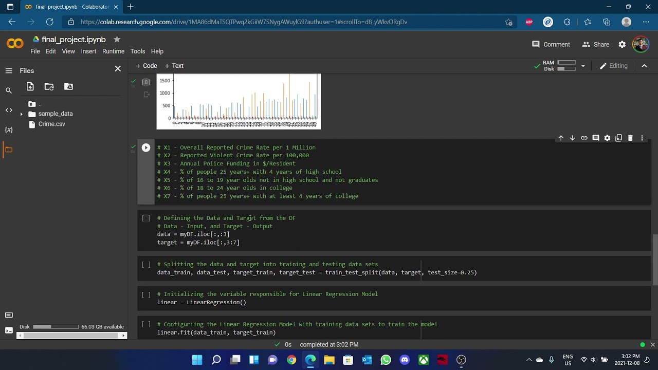
Task: Add a comment to the cell
Action: tap(596, 138)
